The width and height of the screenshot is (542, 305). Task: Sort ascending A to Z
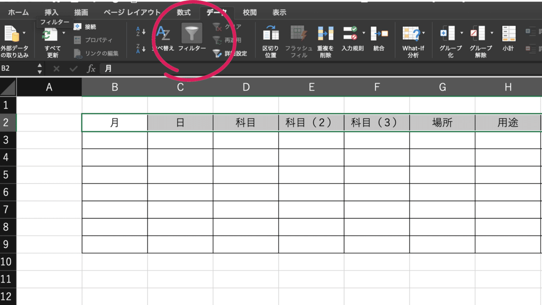click(x=141, y=32)
